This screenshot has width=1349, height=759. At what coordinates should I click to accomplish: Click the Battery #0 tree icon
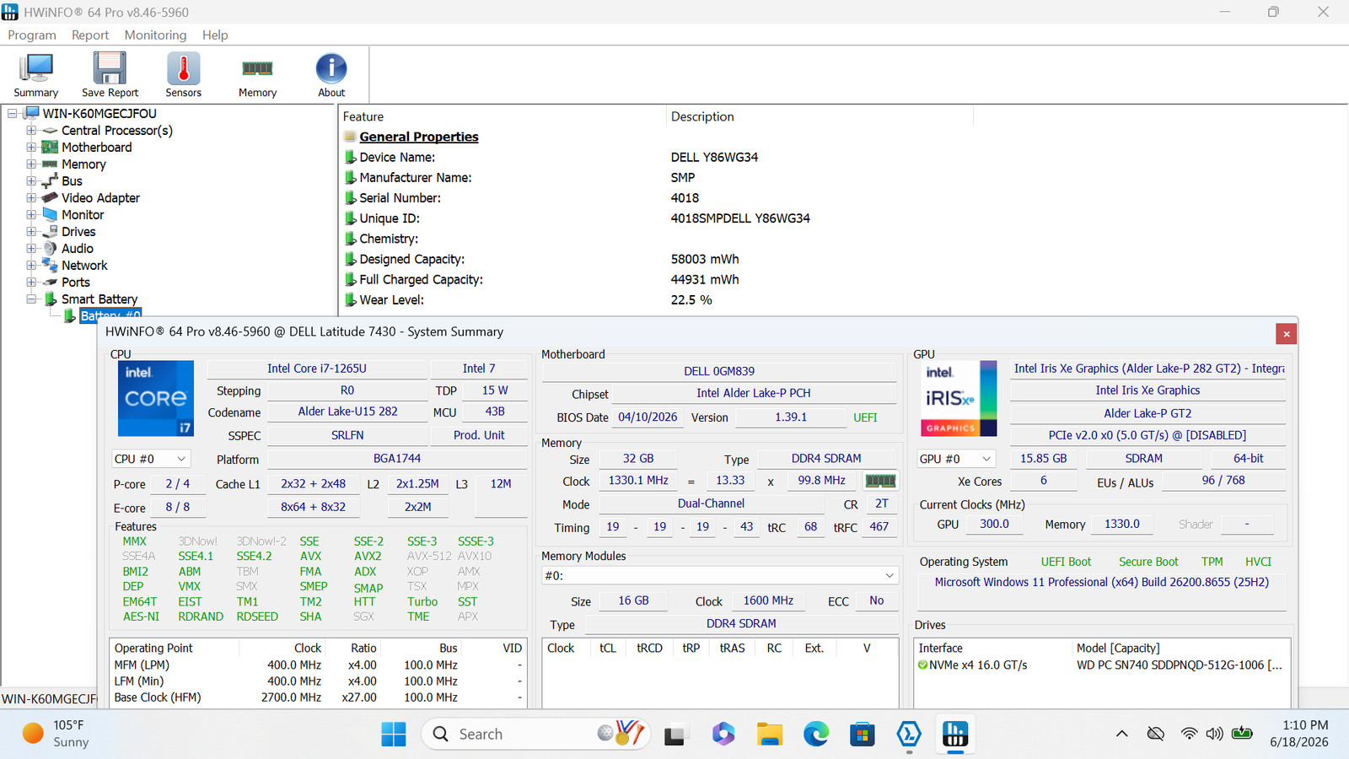click(70, 316)
